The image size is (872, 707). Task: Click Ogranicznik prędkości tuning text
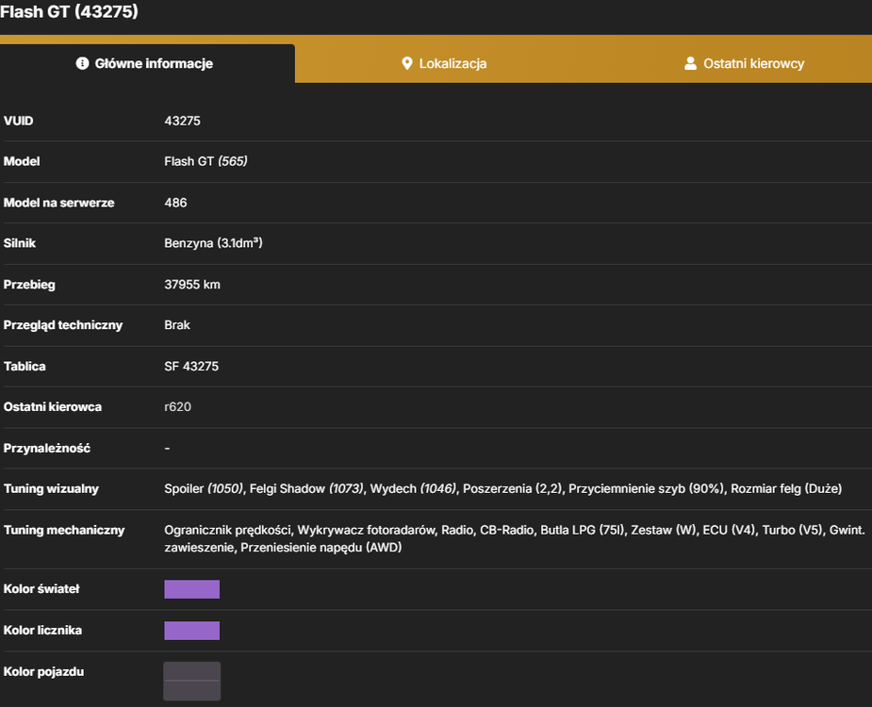[227, 530]
